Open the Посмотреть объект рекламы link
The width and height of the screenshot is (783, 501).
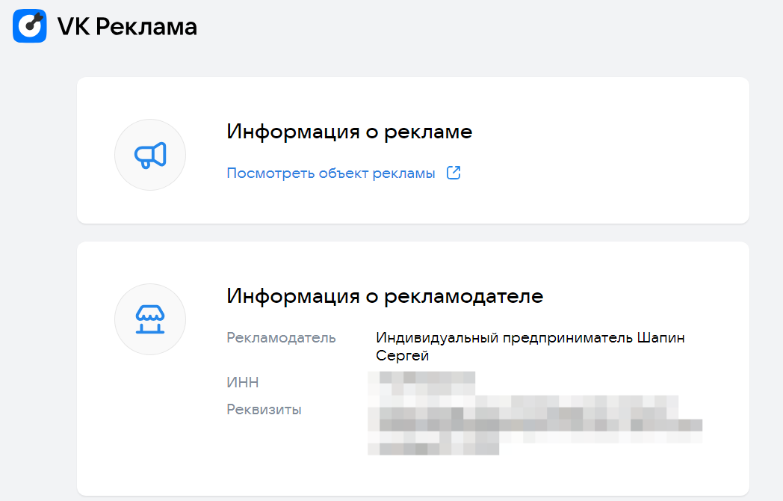pos(331,173)
